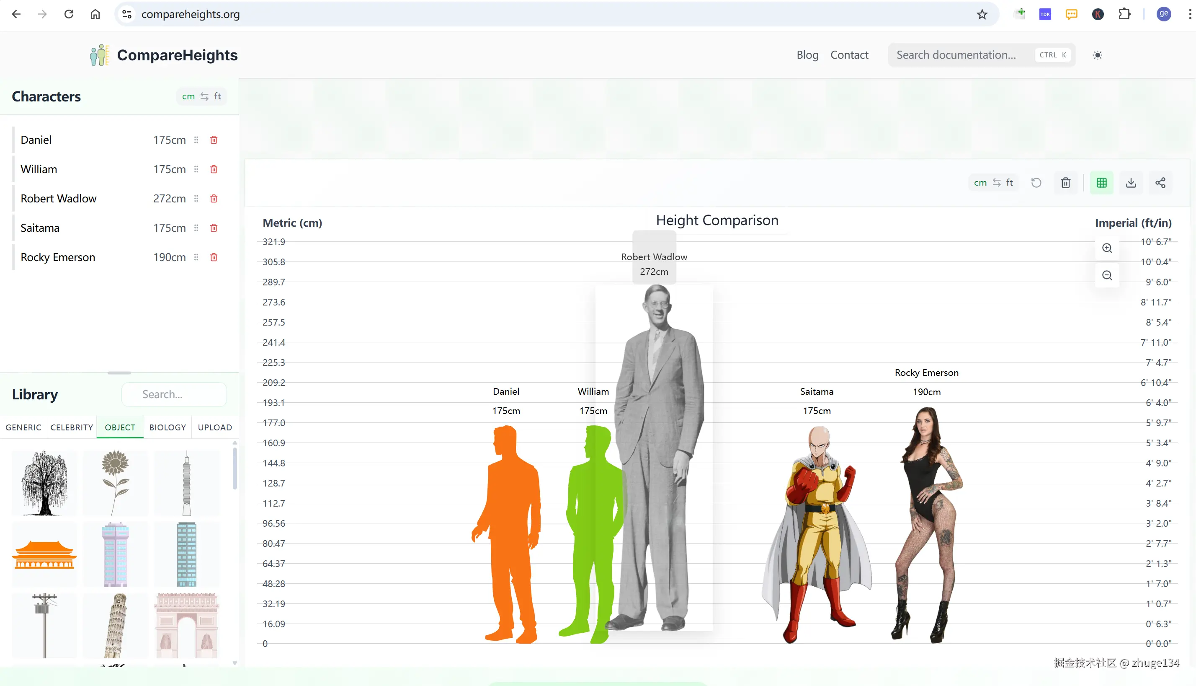Zoom out of the height chart
The height and width of the screenshot is (686, 1196).
[1107, 276]
